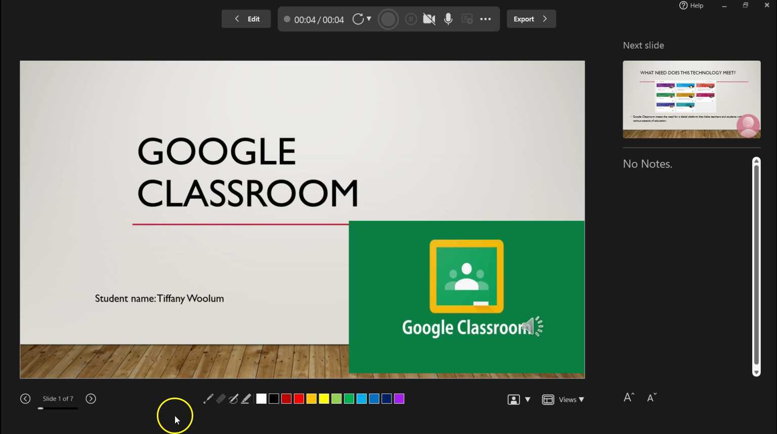Toggle the camera on
Image resolution: width=777 pixels, height=434 pixels.
click(x=429, y=19)
